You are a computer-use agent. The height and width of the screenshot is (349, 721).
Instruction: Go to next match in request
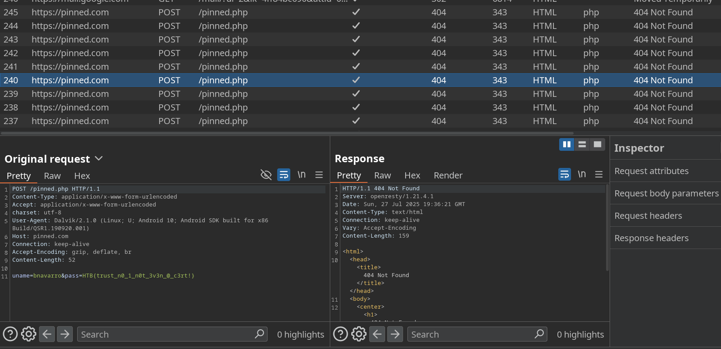click(x=65, y=334)
